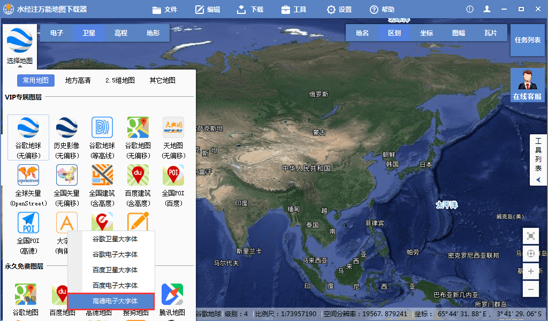
Task: Zoom in with the plus button
Action: (x=530, y=271)
